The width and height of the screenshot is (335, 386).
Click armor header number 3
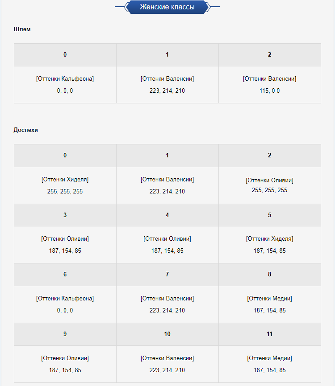(65, 215)
